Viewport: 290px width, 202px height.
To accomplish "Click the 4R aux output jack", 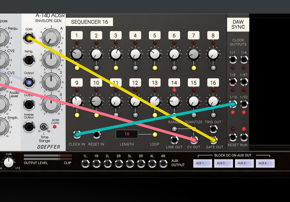I will [x=163, y=163].
